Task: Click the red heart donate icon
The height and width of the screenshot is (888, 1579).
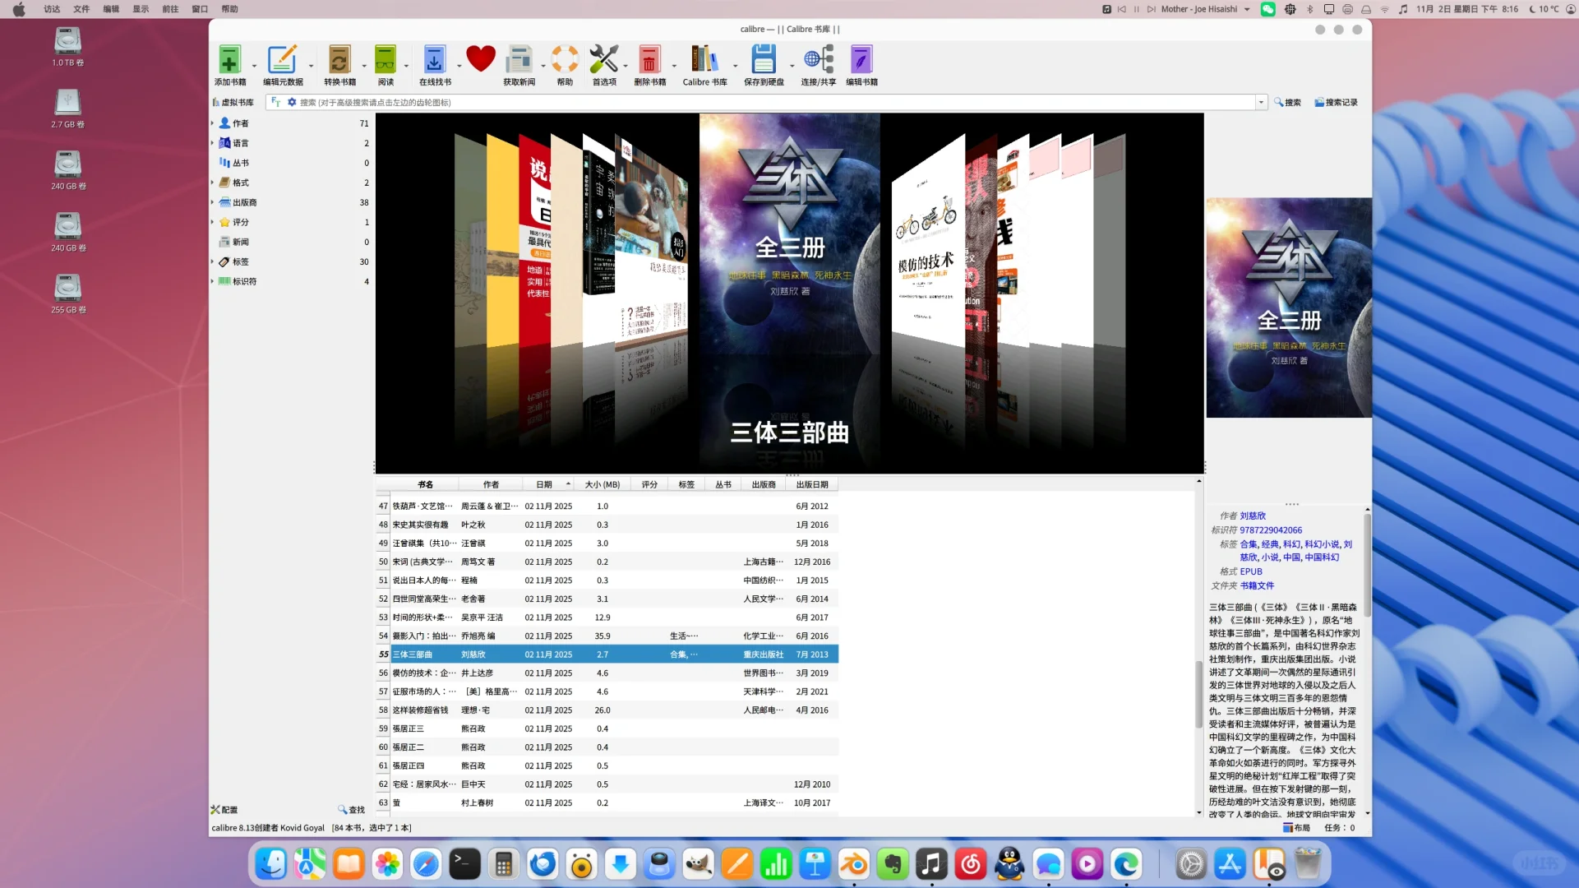Action: point(480,59)
